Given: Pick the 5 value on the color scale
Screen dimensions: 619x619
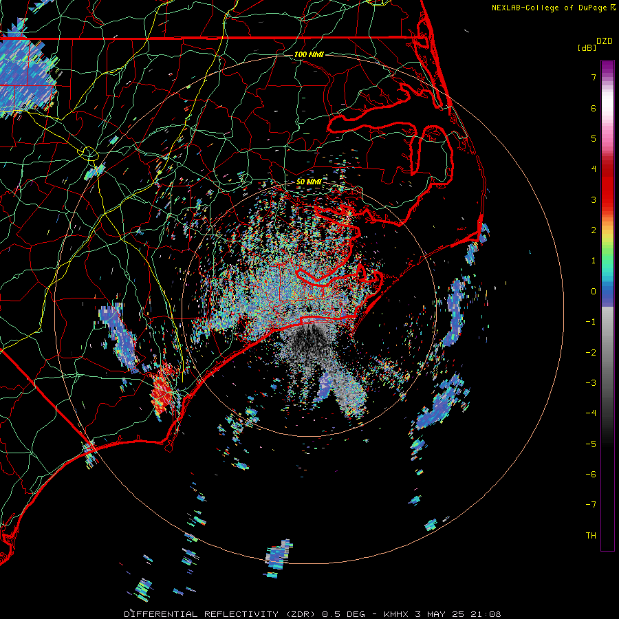Looking at the screenshot, I should click(x=594, y=138).
